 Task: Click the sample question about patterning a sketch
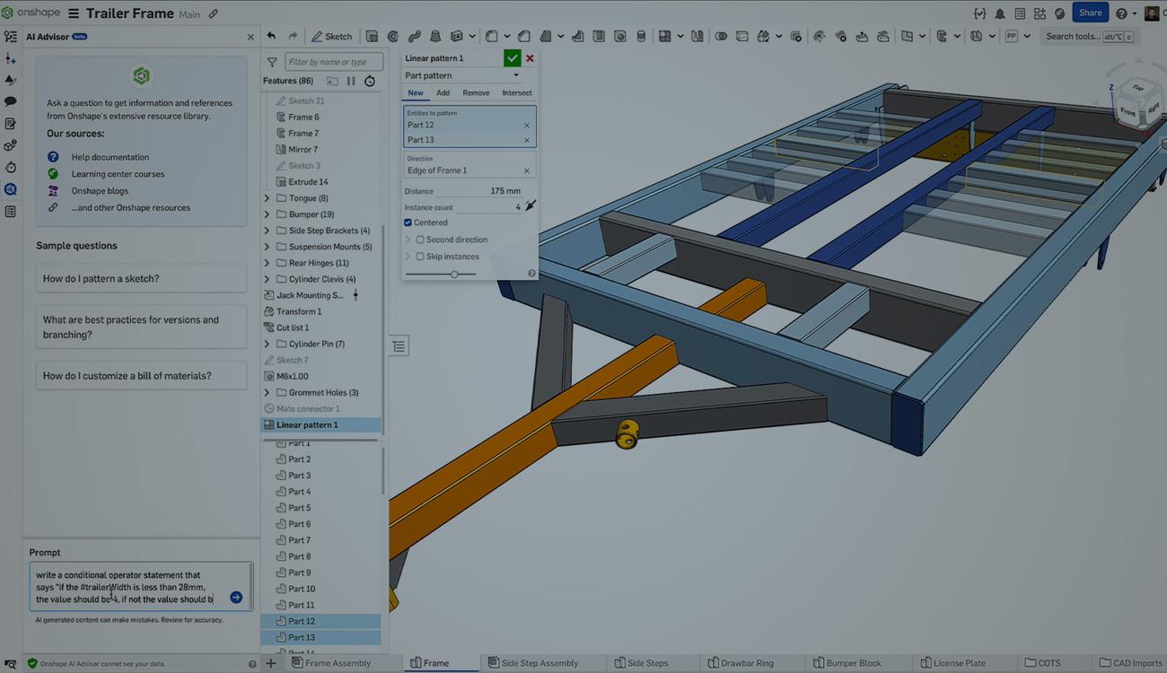(141, 279)
